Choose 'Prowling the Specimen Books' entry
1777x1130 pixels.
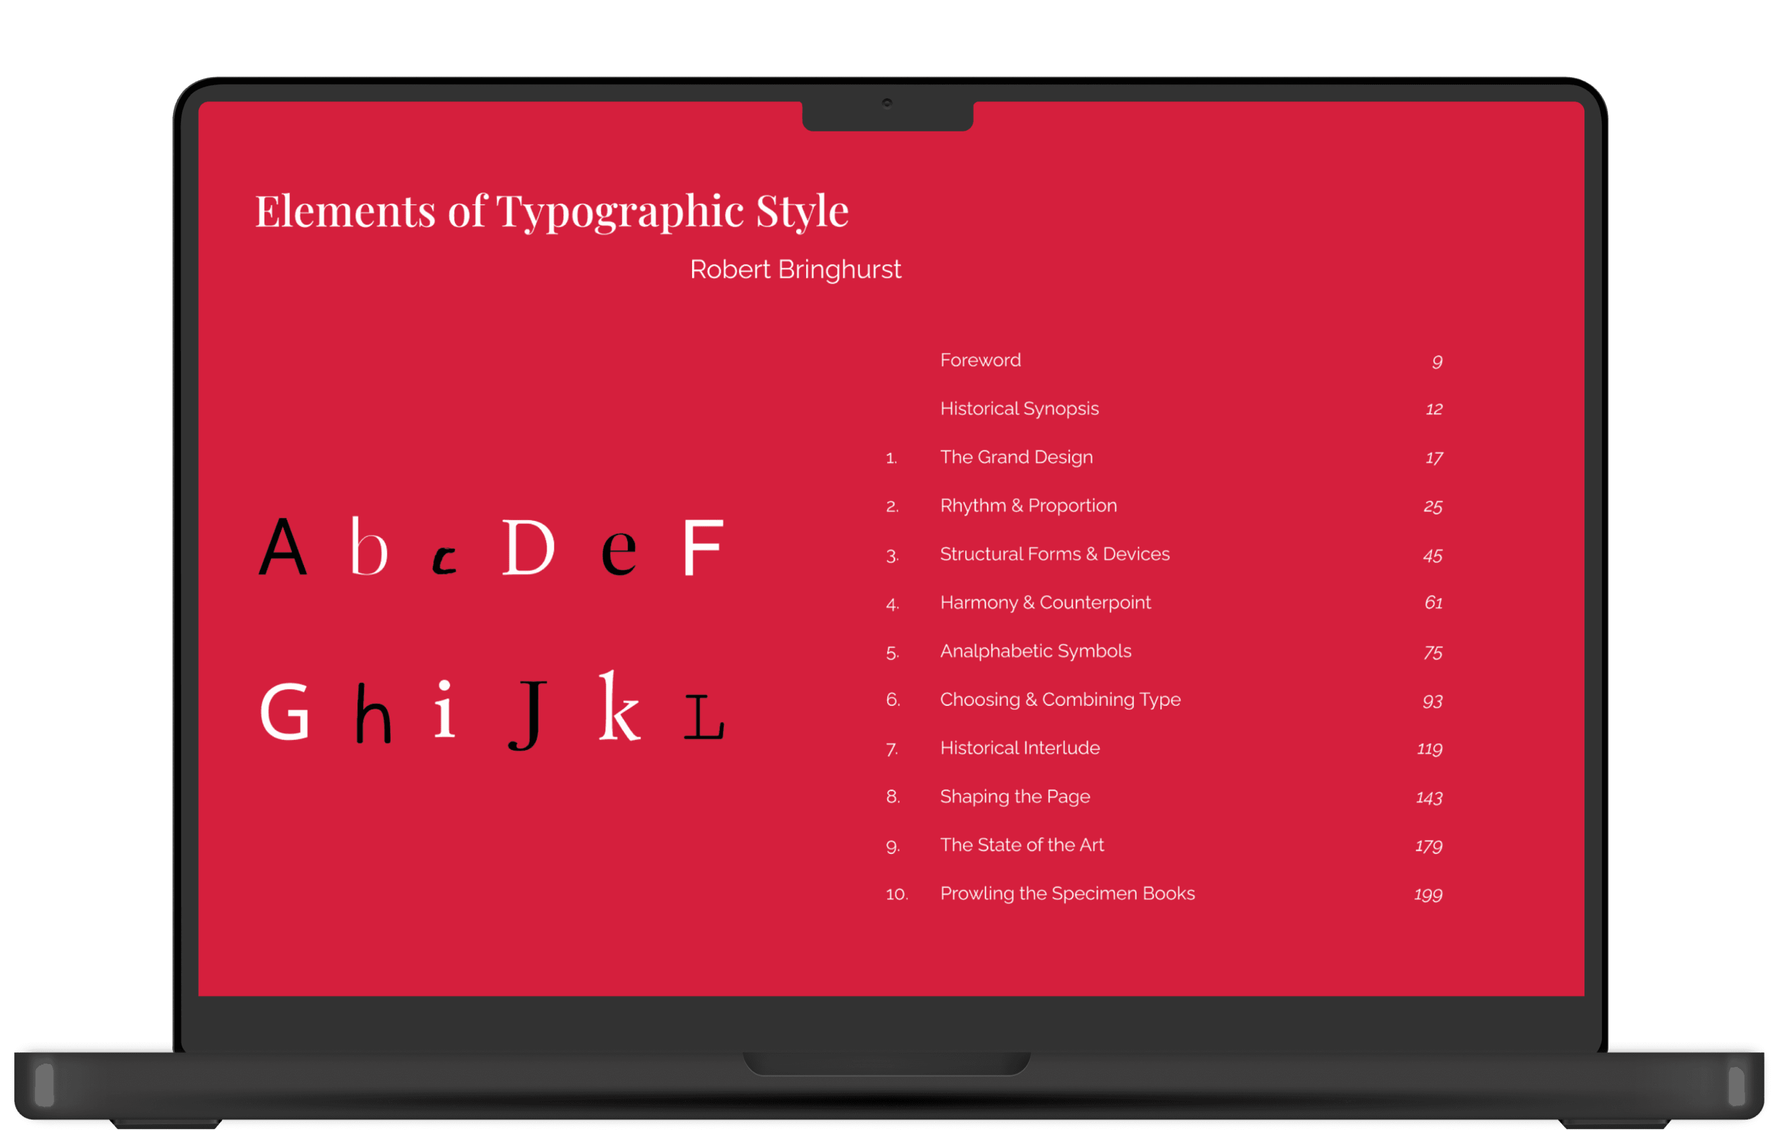(x=1067, y=893)
